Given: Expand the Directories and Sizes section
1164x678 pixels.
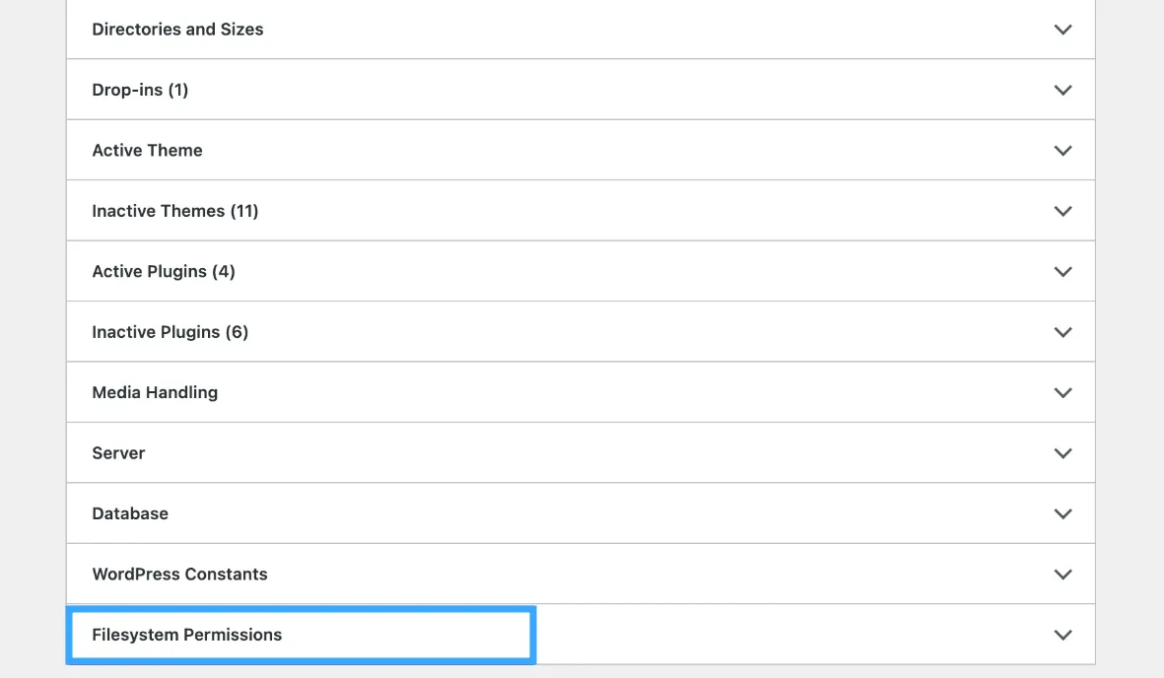Looking at the screenshot, I should pos(581,29).
